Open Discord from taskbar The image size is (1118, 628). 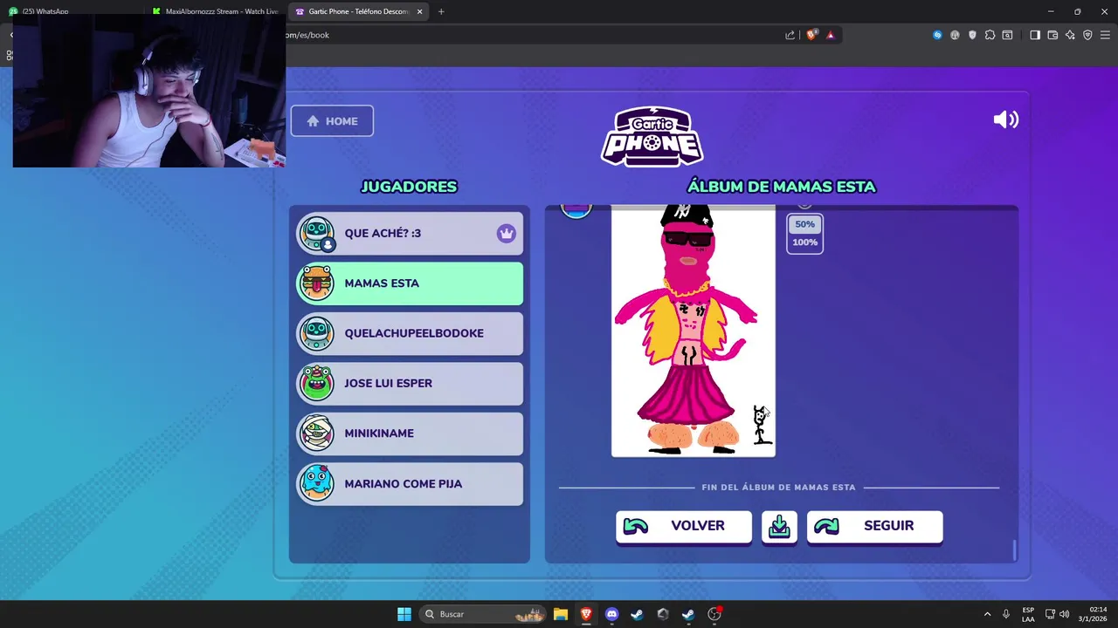tap(611, 614)
